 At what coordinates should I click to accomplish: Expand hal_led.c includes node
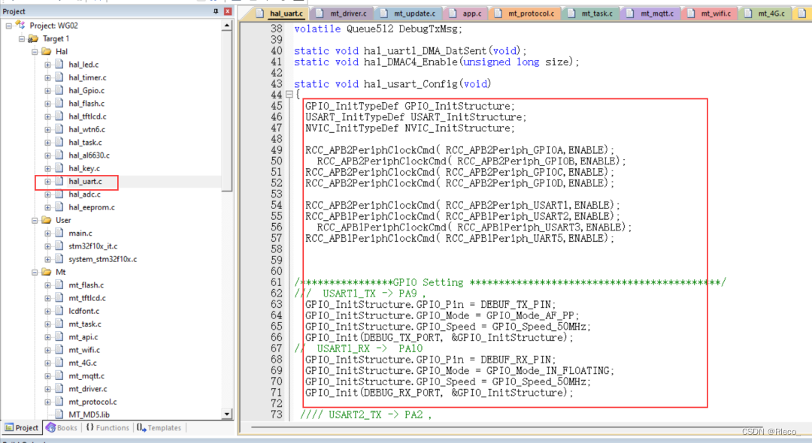click(47, 65)
